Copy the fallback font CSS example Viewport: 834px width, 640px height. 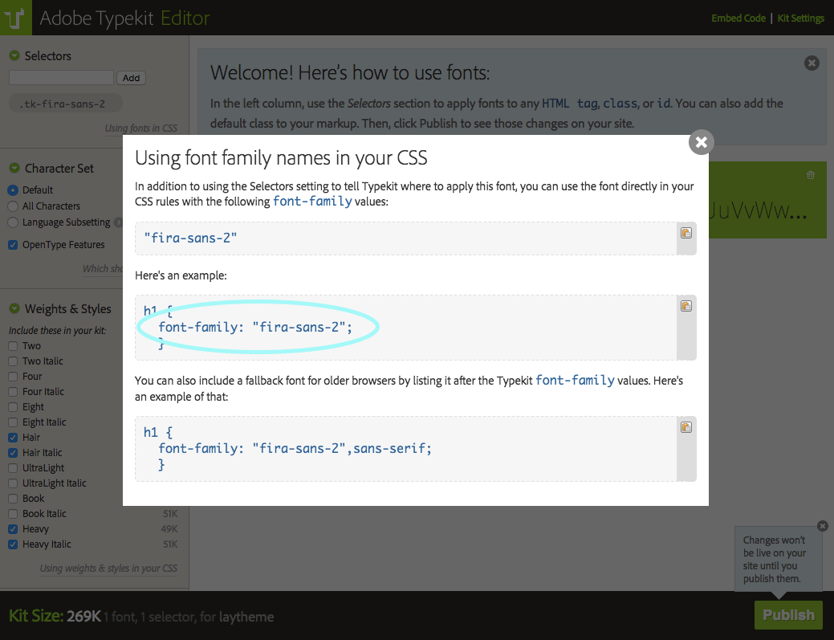pos(686,427)
